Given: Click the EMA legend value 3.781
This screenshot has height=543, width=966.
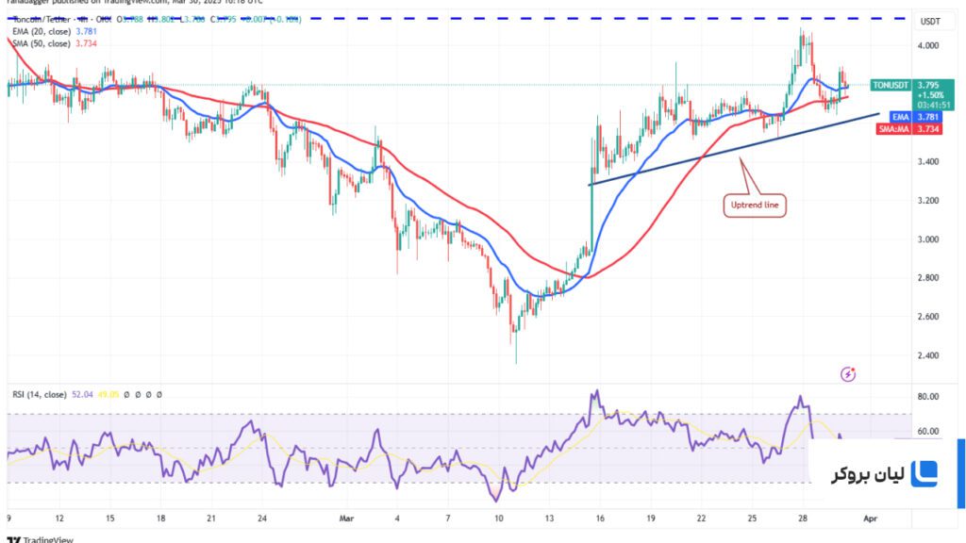Looking at the screenshot, I should tap(86, 31).
